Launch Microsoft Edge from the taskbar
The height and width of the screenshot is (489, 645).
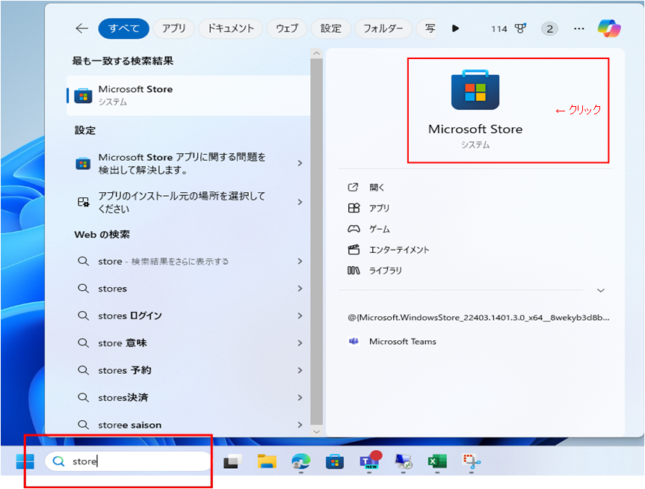301,461
